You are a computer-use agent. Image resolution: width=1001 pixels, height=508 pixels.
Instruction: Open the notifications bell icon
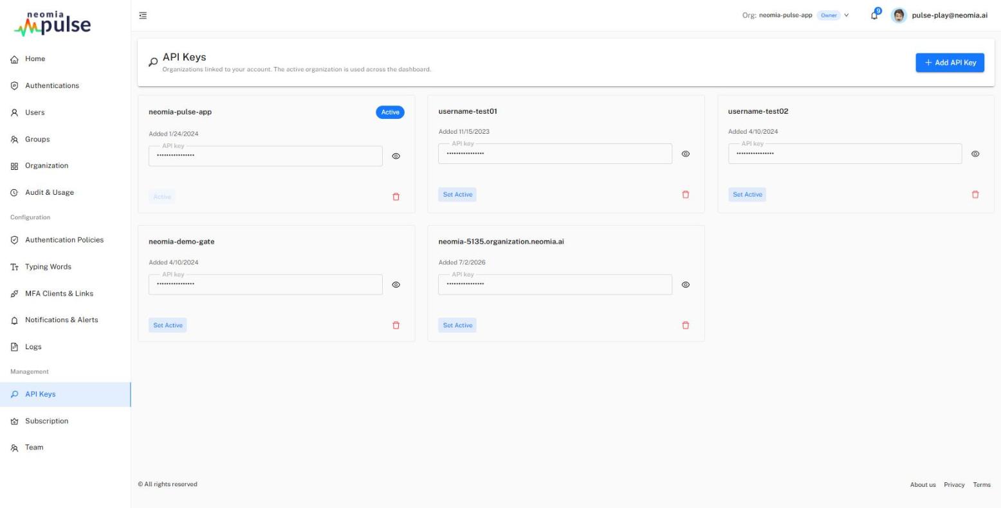click(874, 15)
